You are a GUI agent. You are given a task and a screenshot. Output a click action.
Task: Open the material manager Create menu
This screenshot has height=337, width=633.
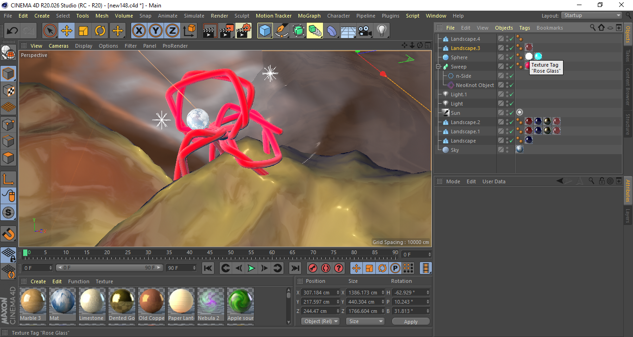point(38,281)
